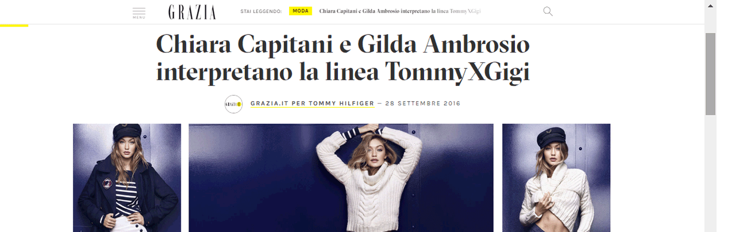Open the hamburger MENU icon

(139, 13)
